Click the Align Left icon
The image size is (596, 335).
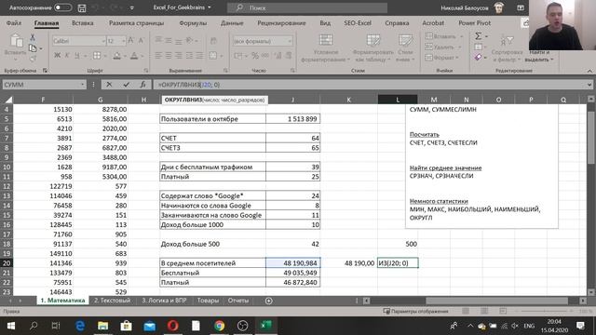click(x=158, y=56)
